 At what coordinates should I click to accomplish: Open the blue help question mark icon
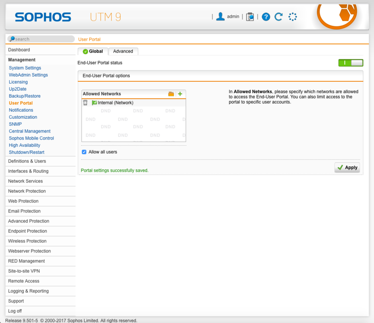(x=266, y=17)
